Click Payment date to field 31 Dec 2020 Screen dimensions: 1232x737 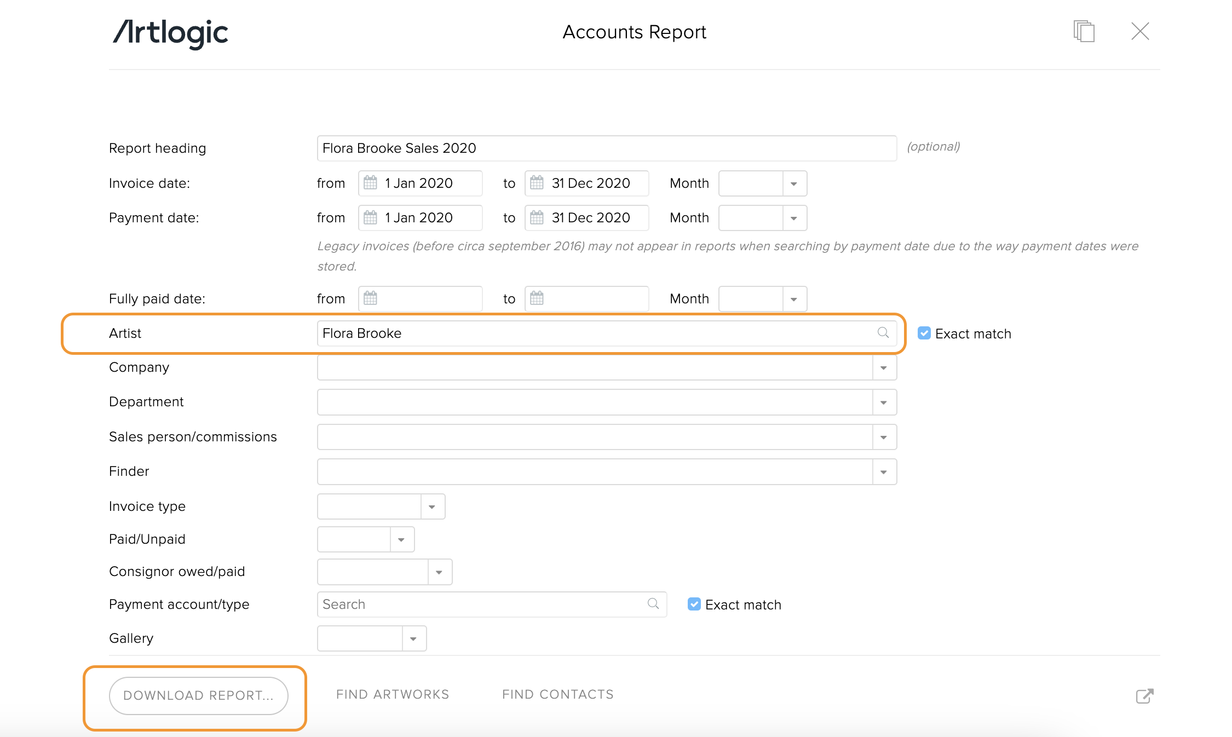(587, 218)
